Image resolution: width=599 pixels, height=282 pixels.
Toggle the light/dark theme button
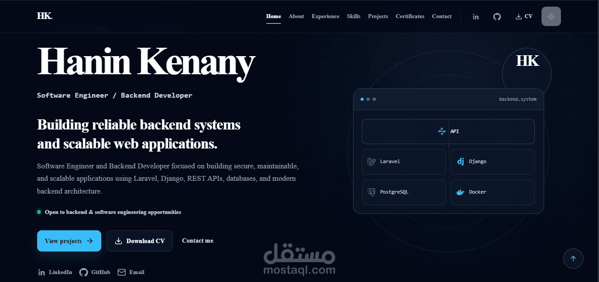click(551, 16)
